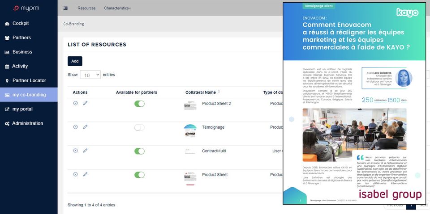Image resolution: width=430 pixels, height=214 pixels.
Task: Click the Partner Locator pin icon
Action: click(7, 81)
